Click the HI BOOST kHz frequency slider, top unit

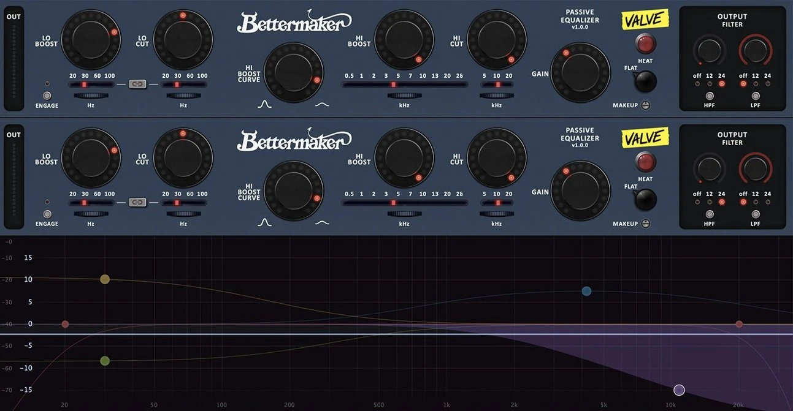pyautogui.click(x=404, y=85)
